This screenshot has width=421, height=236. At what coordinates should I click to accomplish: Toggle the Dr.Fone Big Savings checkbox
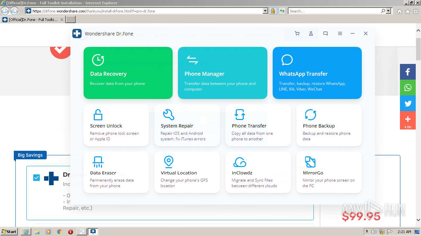(x=37, y=178)
